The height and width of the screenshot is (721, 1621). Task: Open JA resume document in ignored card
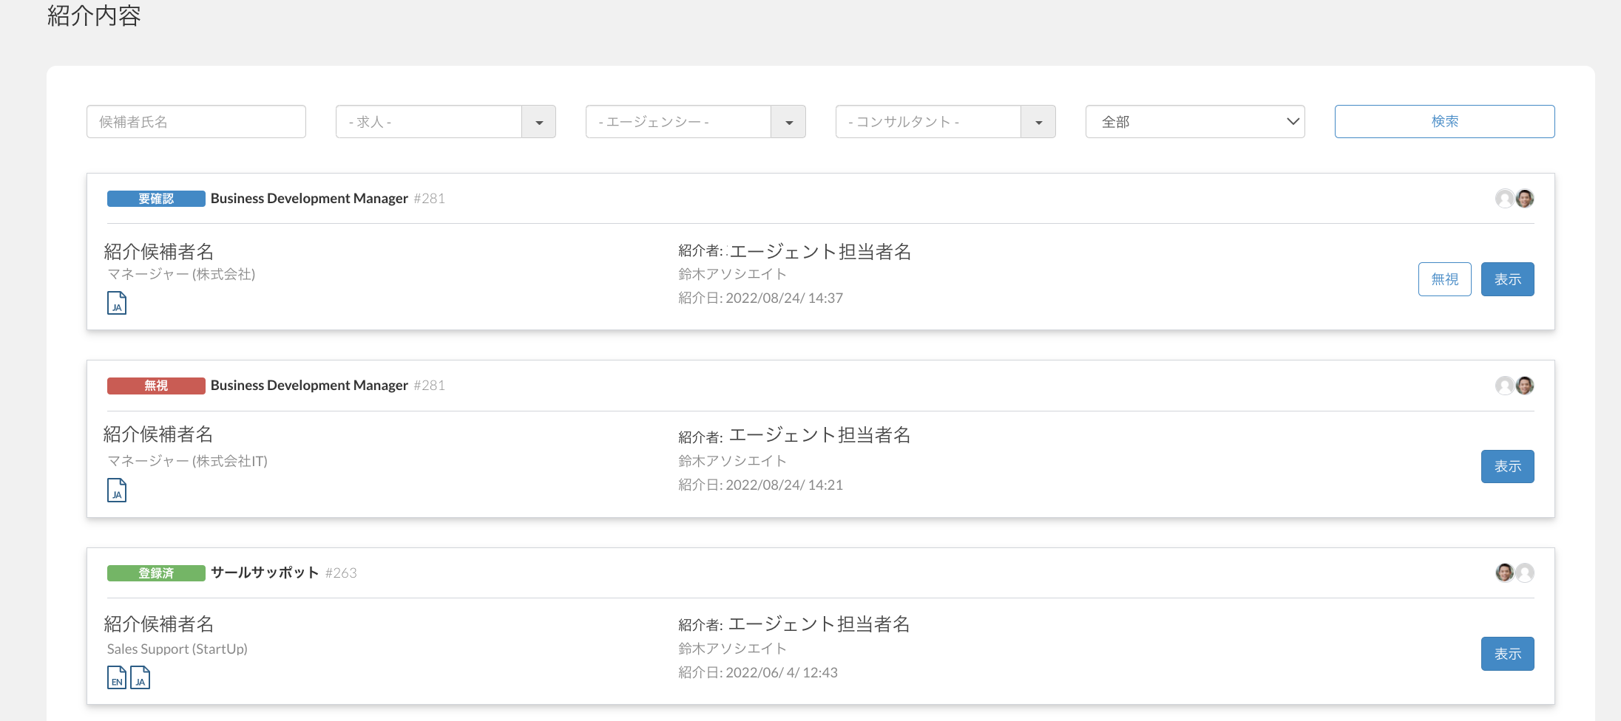117,490
